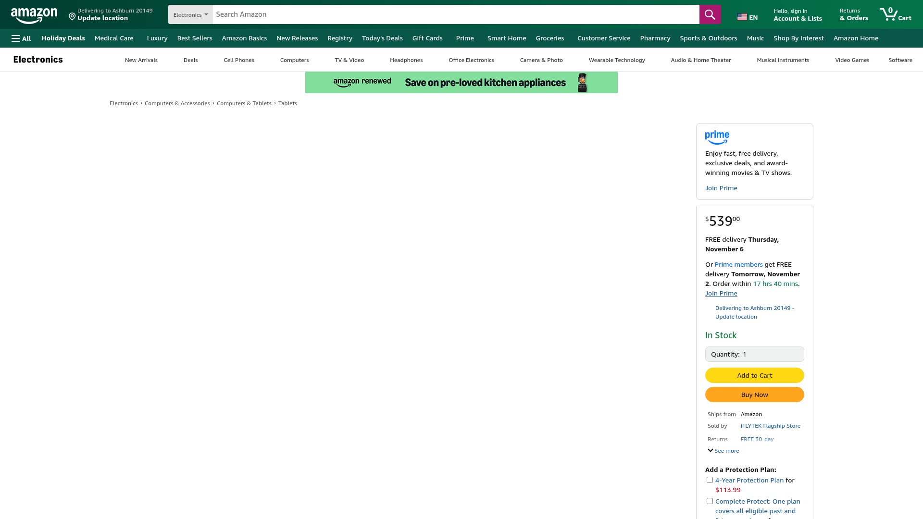The height and width of the screenshot is (519, 923).
Task: Open the Quantity dropdown
Action: [x=754, y=354]
